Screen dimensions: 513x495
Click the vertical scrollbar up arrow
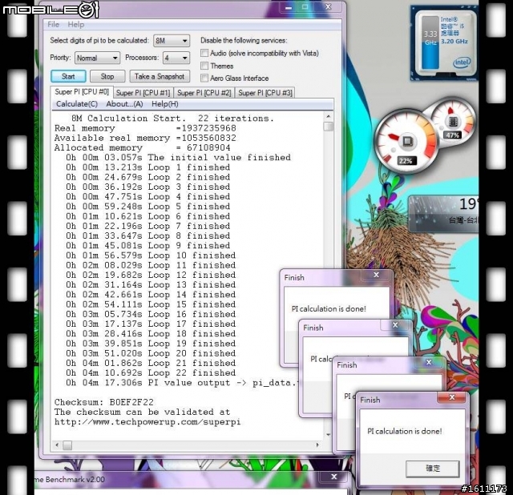coord(328,116)
